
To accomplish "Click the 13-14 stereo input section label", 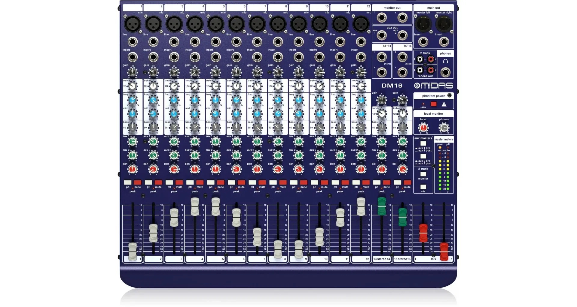I will 387,46.
